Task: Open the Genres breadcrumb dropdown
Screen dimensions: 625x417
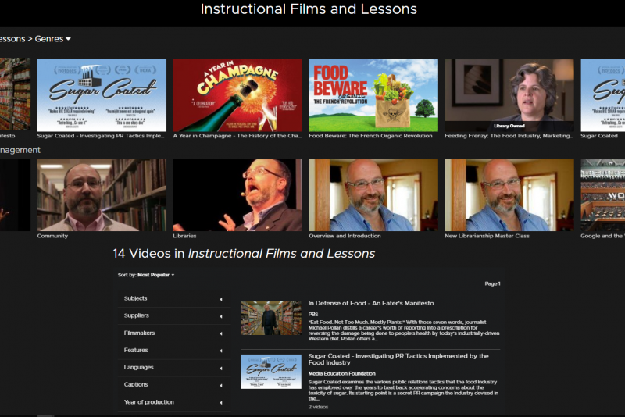Action: [x=52, y=39]
